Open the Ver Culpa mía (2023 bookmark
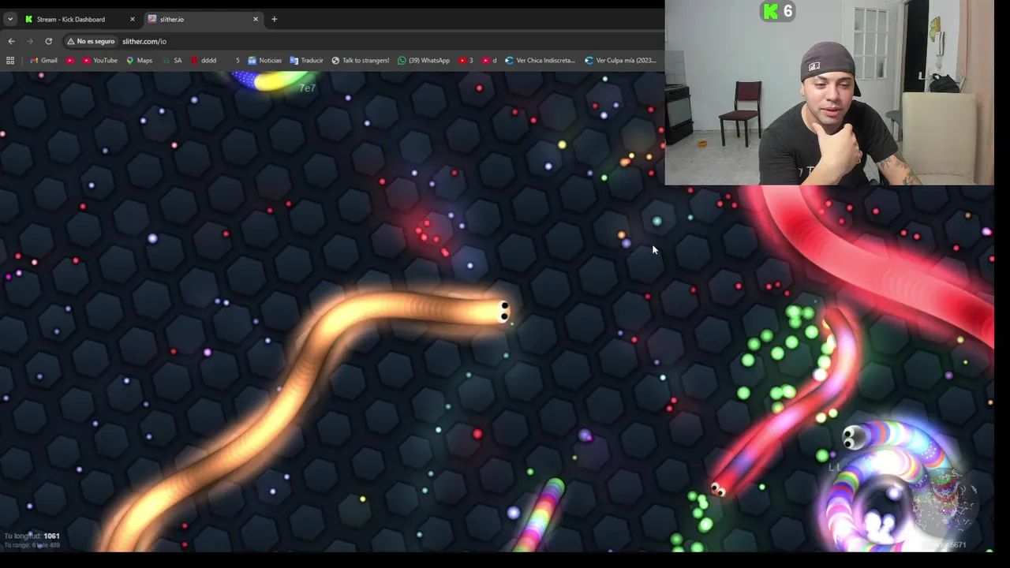 coord(620,60)
